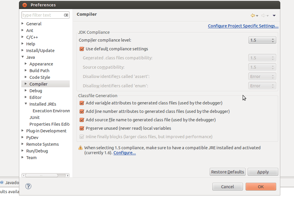Confirm preferences with OK button
Image resolution: width=294 pixels, height=201 pixels.
pos(261,187)
